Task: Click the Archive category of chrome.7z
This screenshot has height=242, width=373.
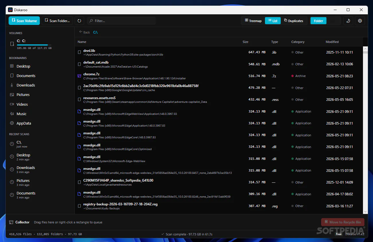Action: click(x=299, y=76)
